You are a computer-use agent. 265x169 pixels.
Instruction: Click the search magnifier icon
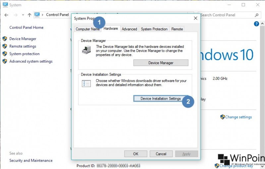tap(256, 15)
